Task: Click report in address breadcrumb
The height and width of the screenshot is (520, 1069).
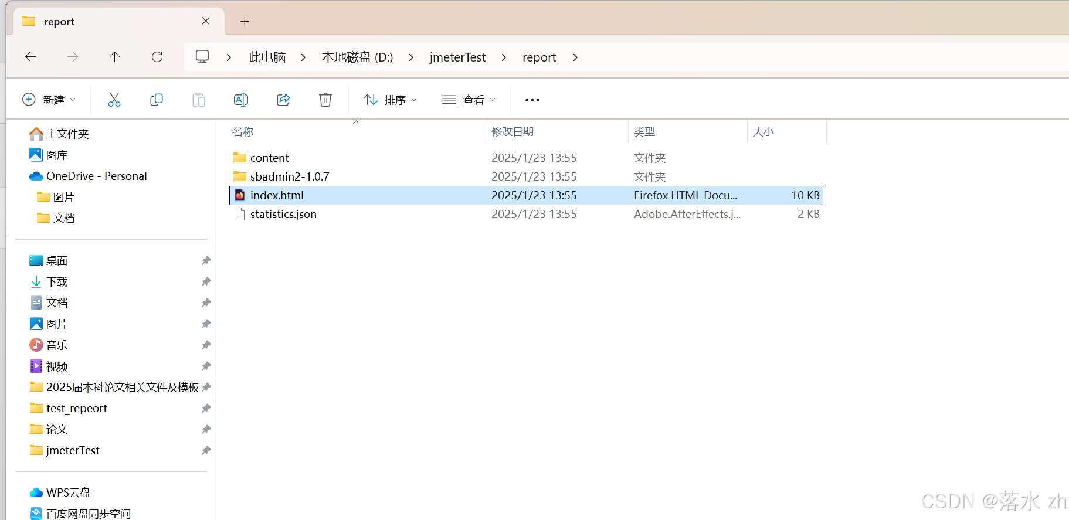Action: pos(539,57)
